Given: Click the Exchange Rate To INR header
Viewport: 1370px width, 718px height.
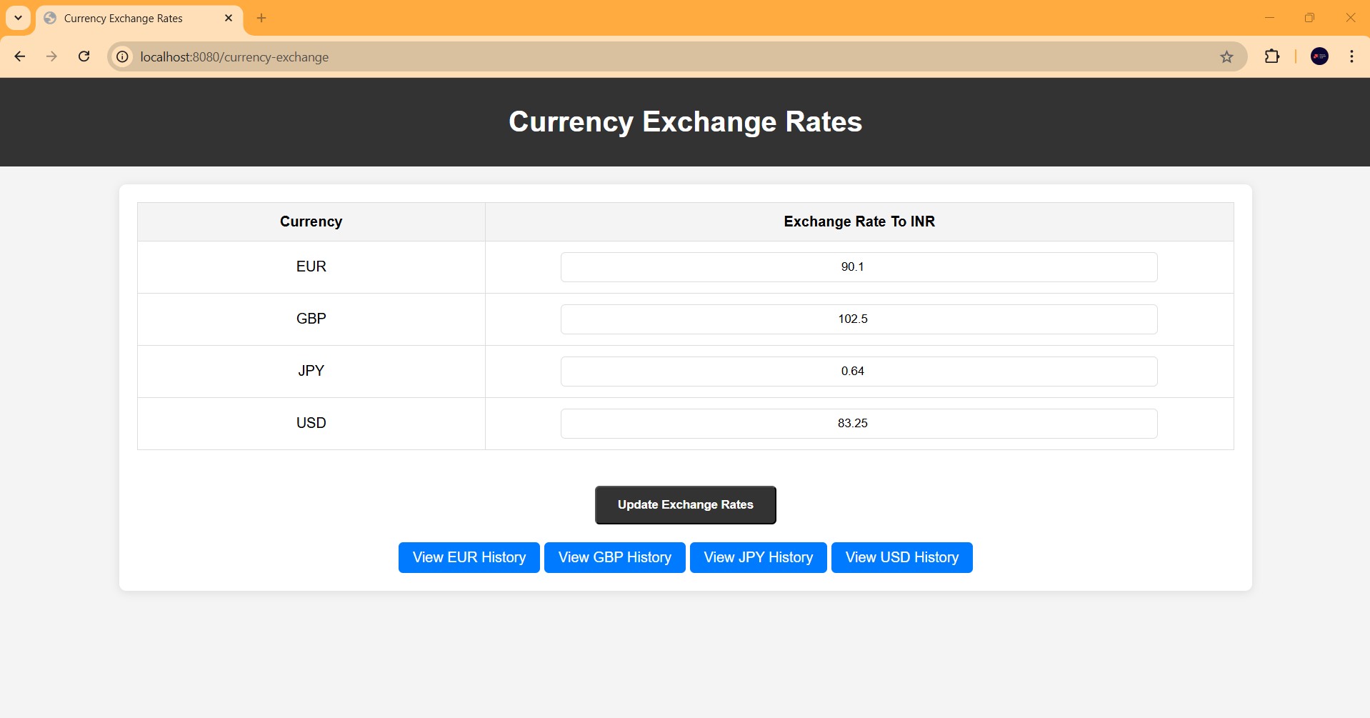Looking at the screenshot, I should coord(859,222).
